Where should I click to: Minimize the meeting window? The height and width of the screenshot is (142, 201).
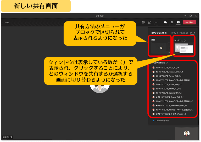tap(185, 16)
